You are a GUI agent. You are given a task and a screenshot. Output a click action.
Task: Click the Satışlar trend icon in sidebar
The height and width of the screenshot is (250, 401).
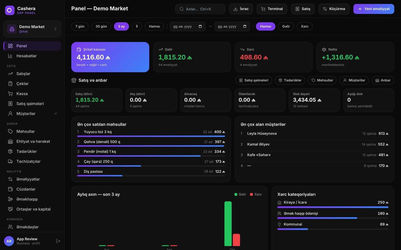pos(10,73)
